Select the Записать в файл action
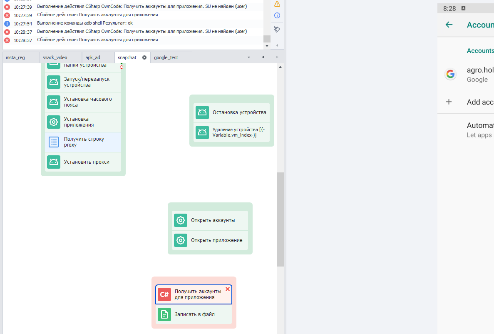Image resolution: width=494 pixels, height=334 pixels. tap(194, 314)
